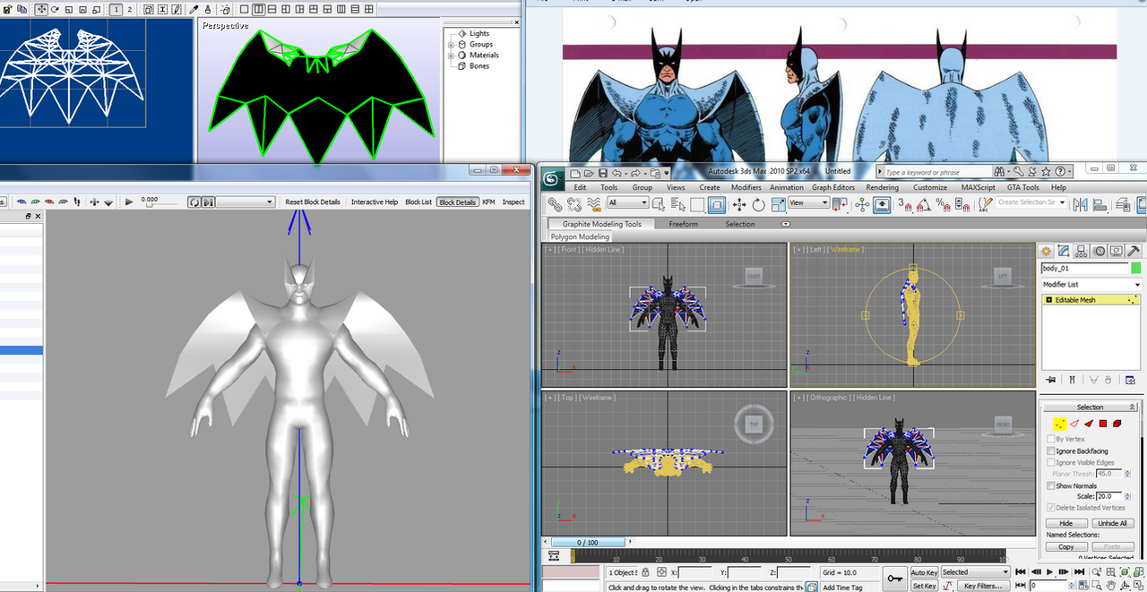1147x592 pixels.
Task: Switch to the Freeform ribbon tab
Action: [683, 224]
